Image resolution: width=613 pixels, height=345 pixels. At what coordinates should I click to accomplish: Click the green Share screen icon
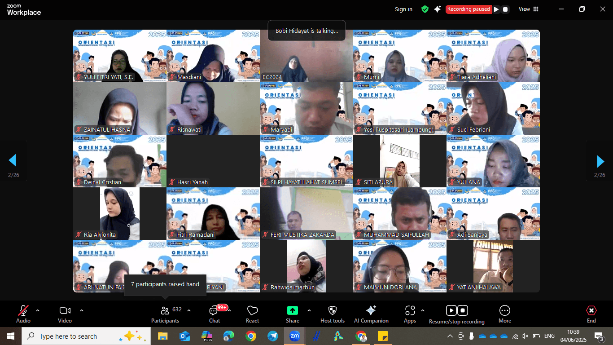pyautogui.click(x=292, y=311)
